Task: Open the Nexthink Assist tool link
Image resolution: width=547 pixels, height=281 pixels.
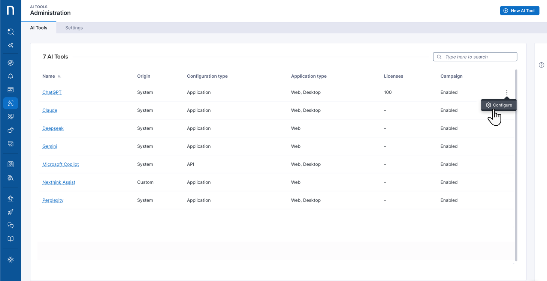Action: [58, 182]
